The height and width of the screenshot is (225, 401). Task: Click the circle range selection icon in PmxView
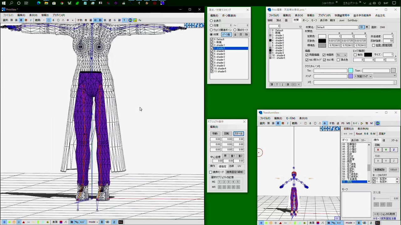(58, 20)
